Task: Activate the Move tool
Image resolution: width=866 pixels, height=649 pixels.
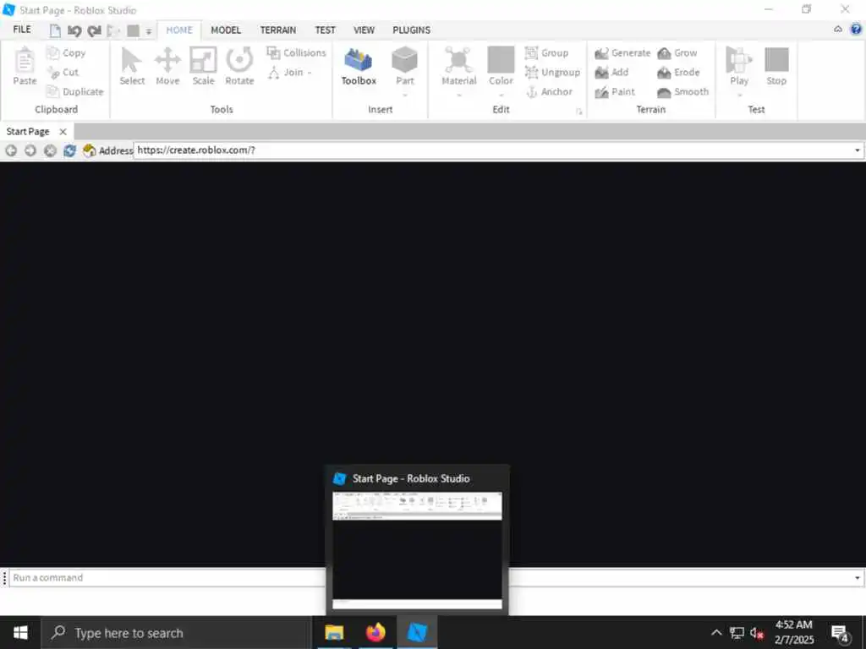Action: (167, 66)
